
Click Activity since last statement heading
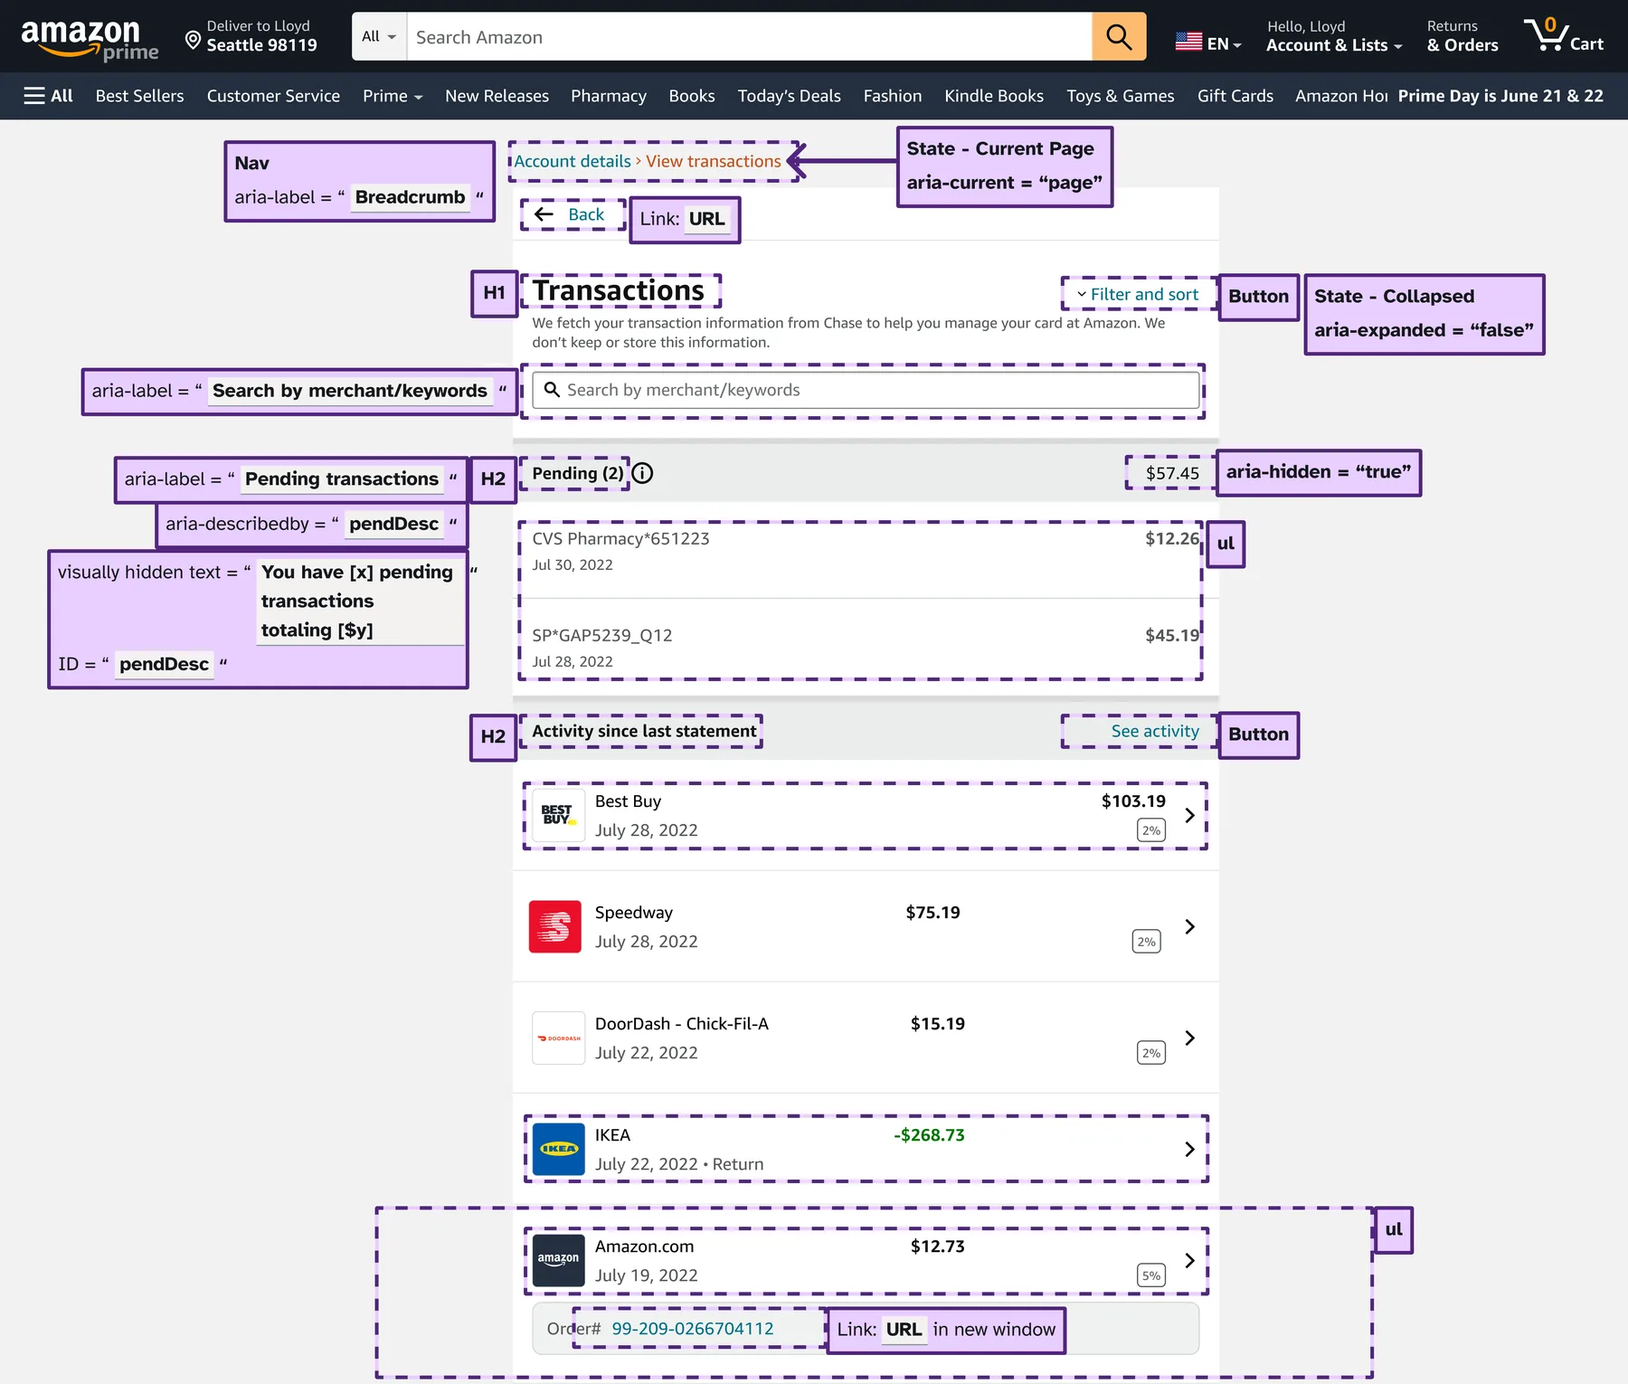(644, 731)
